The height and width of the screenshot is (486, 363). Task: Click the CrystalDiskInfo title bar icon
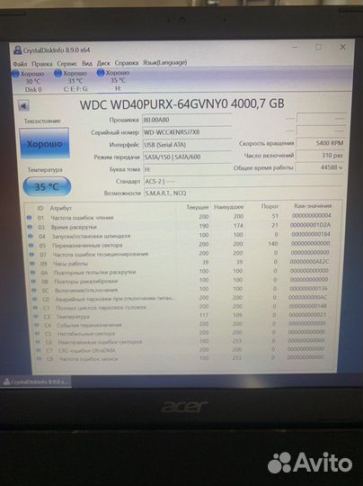[18, 50]
